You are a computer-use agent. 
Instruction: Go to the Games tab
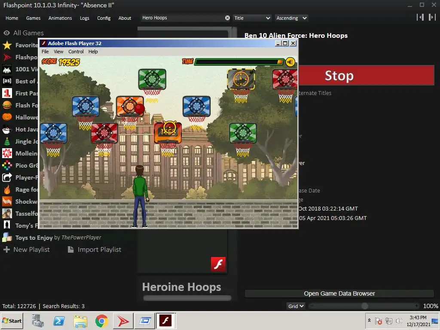point(33,18)
